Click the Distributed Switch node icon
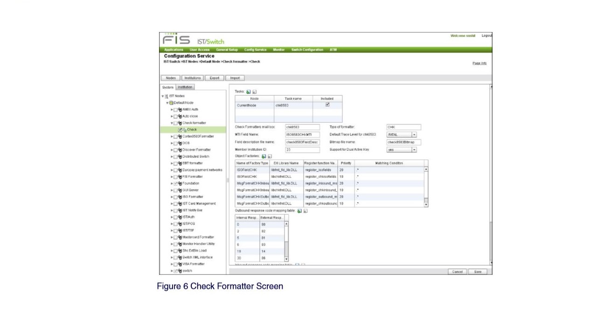597x336 pixels. click(x=180, y=156)
